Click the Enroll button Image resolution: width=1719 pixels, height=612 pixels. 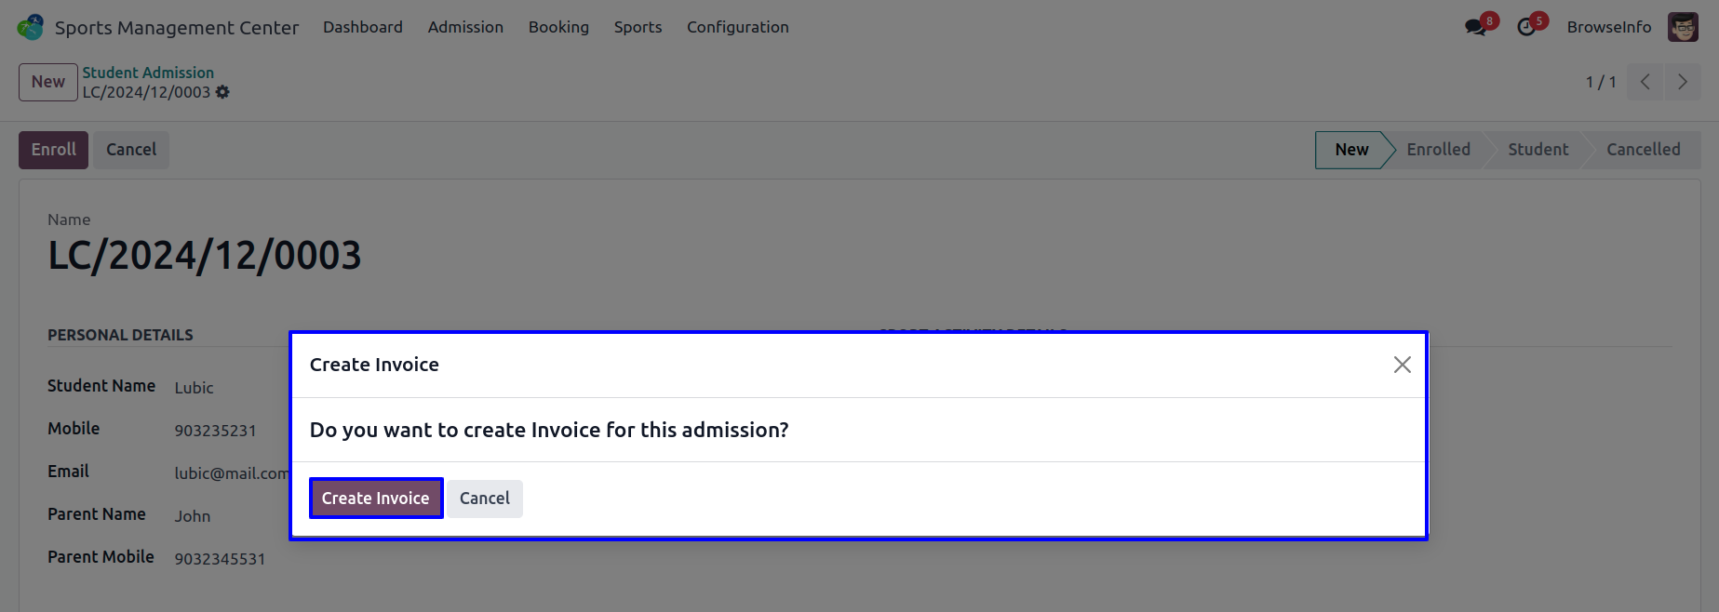(54, 150)
